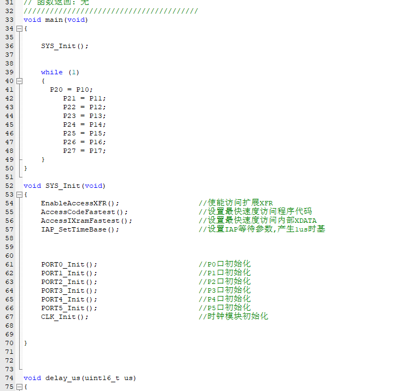The width and height of the screenshot is (397, 391).
Task: Click CLK_Init(); call
Action: (x=65, y=317)
